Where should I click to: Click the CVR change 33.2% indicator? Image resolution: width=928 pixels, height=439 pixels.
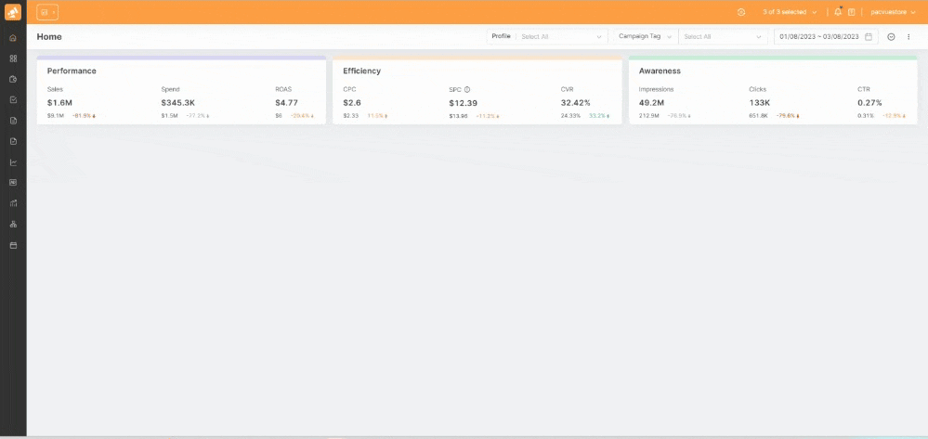pos(599,116)
